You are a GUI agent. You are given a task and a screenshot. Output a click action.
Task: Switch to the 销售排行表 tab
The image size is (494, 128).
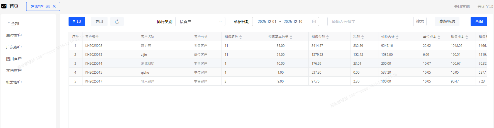40,6
